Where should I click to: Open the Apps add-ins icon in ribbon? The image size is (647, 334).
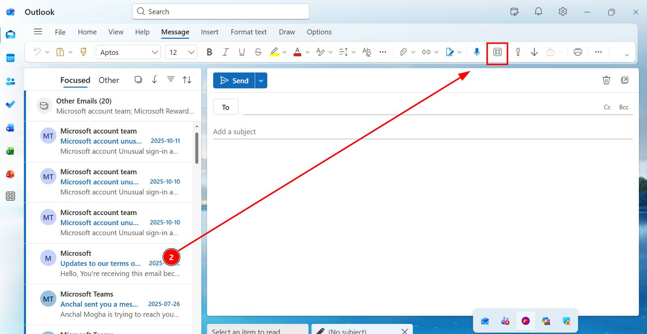497,52
